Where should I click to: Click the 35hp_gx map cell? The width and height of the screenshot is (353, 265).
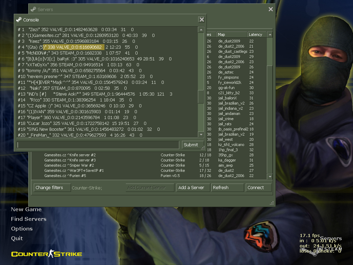(x=225, y=155)
